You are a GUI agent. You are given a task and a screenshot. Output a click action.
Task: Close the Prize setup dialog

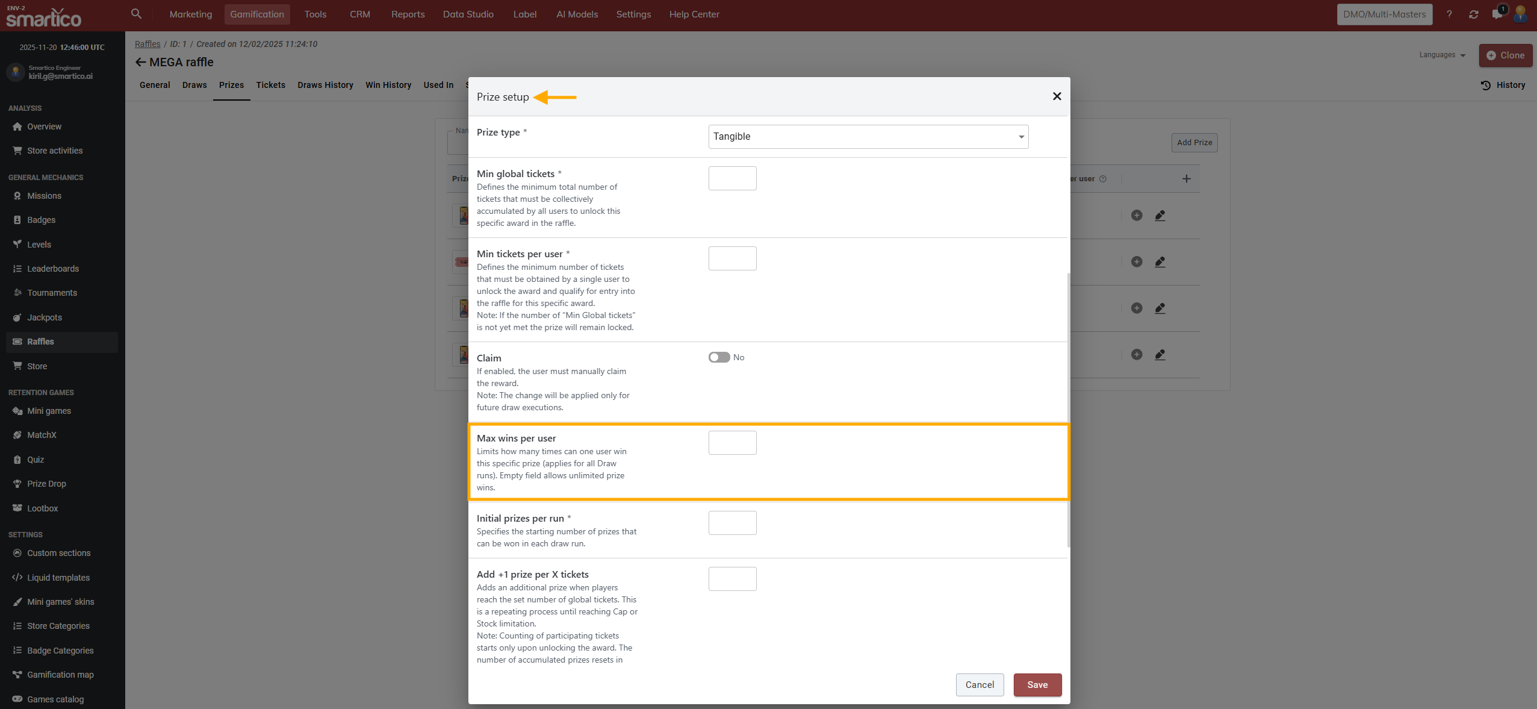coord(1057,96)
